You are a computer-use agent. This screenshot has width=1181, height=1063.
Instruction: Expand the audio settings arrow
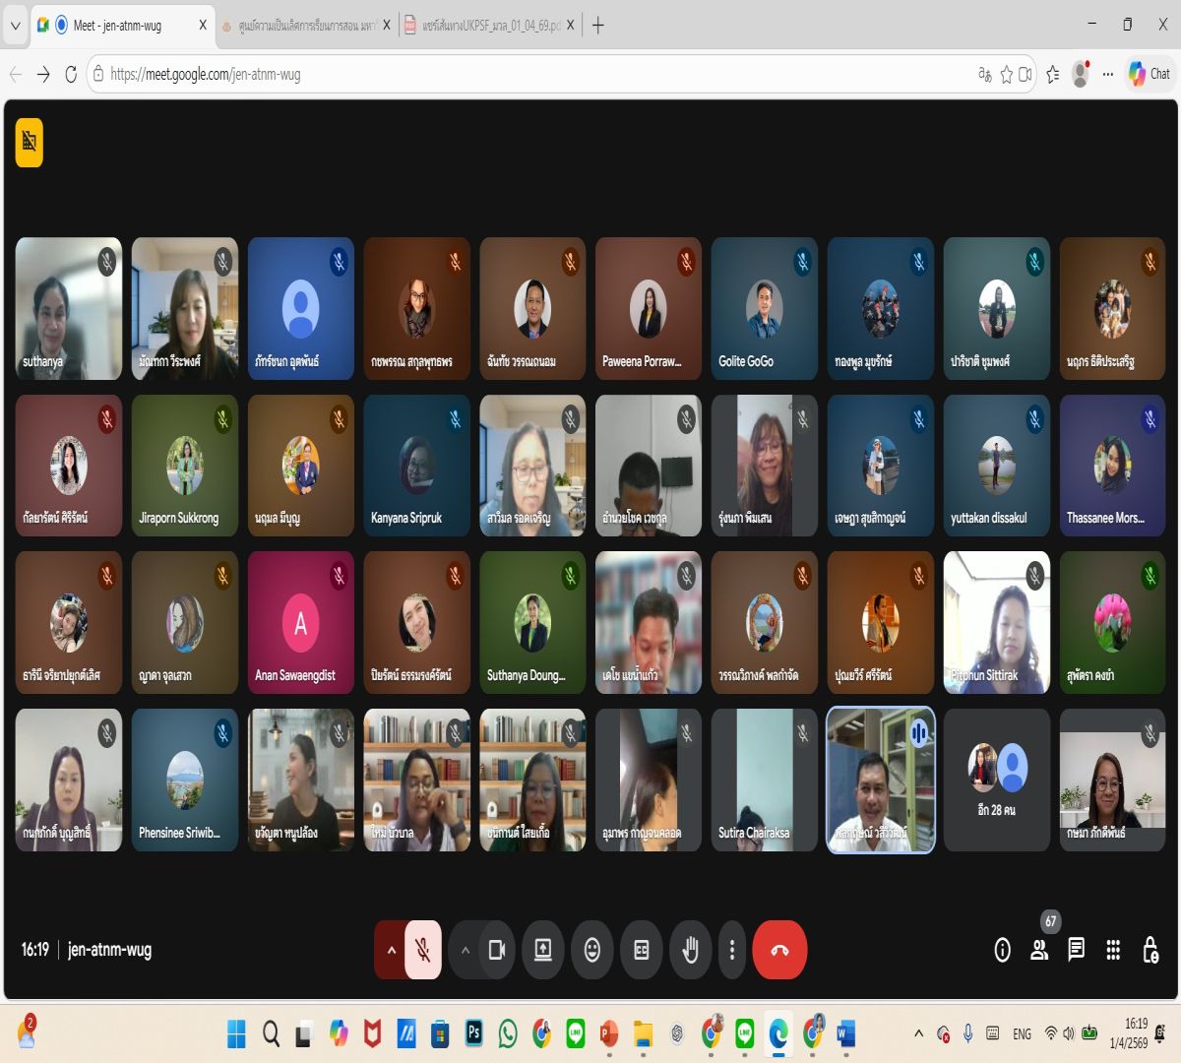click(x=391, y=950)
